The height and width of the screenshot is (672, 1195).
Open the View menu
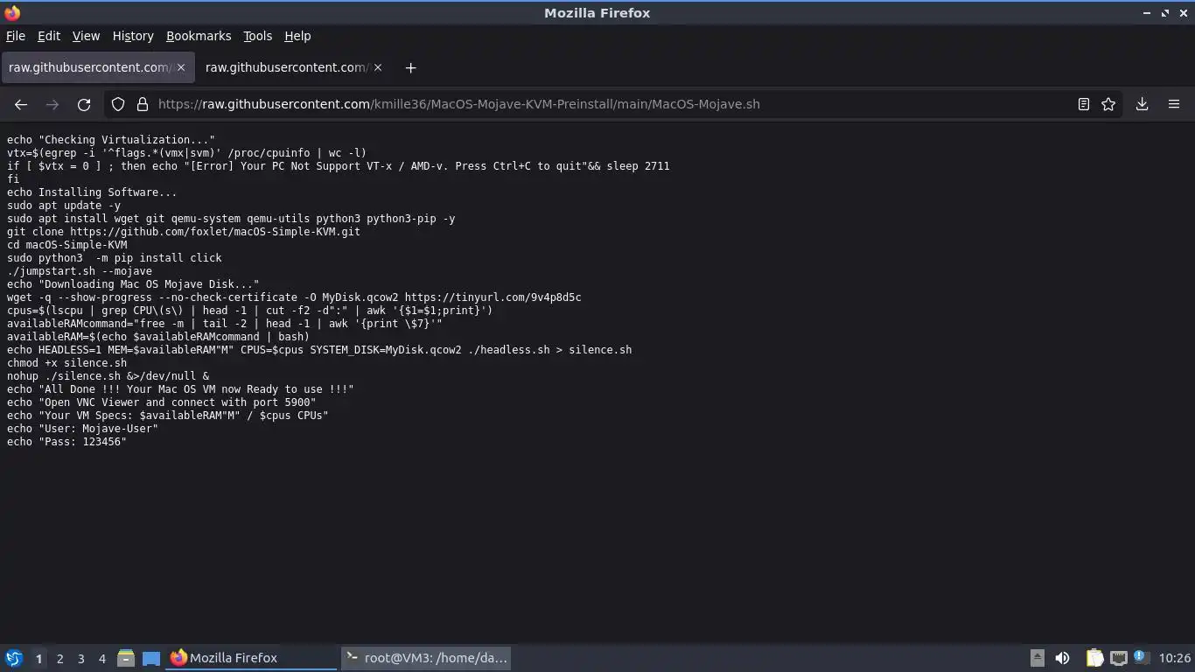(86, 36)
